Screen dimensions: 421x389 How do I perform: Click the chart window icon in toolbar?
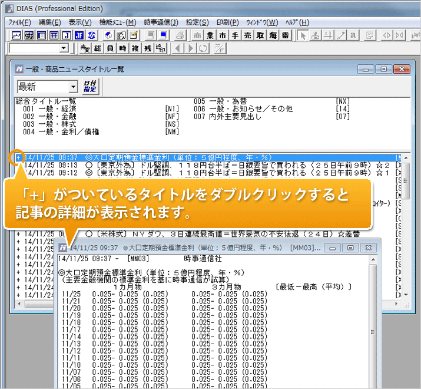pyautogui.click(x=16, y=35)
